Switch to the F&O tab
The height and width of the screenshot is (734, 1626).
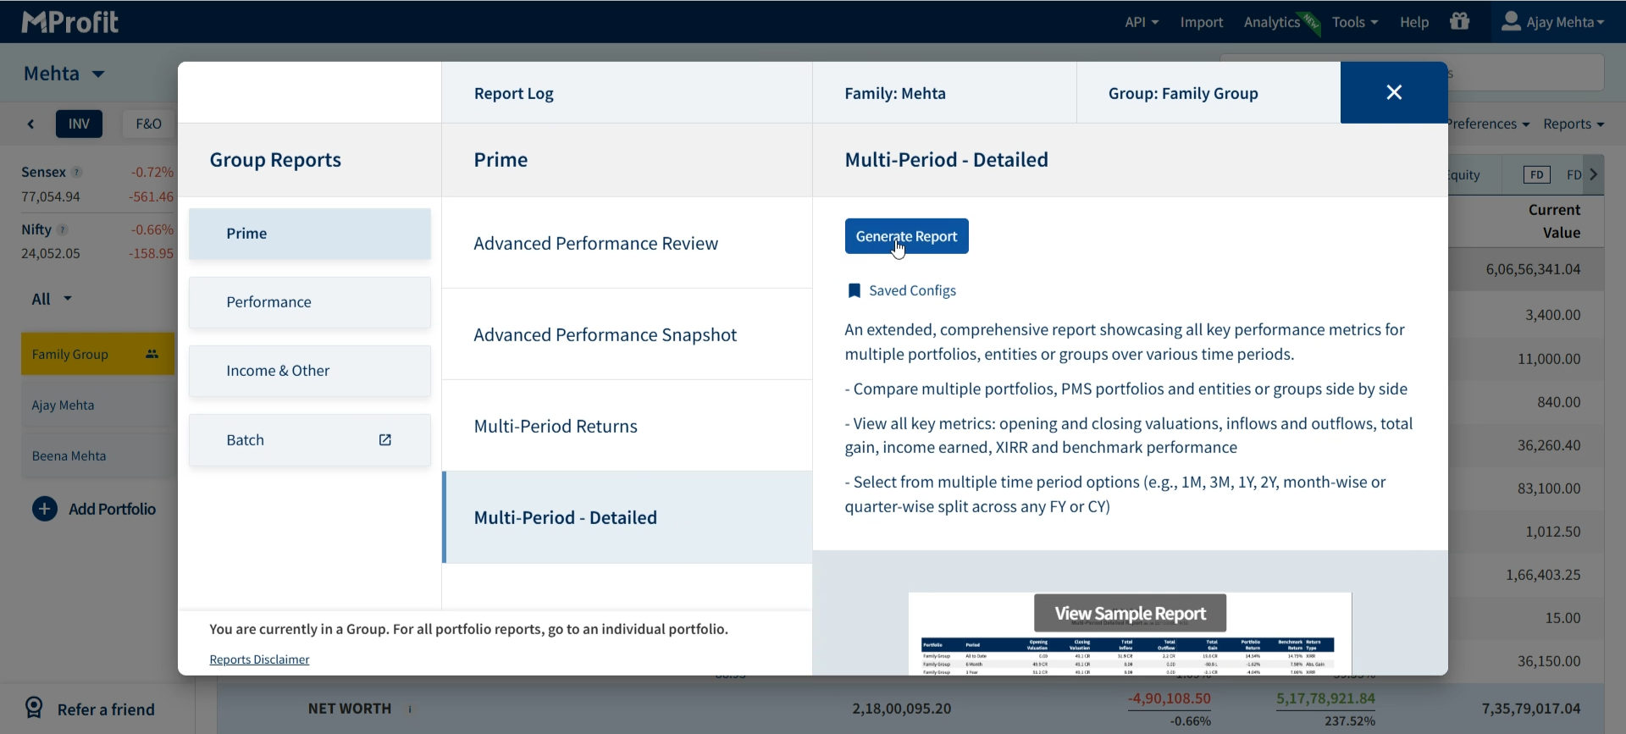coord(148,124)
